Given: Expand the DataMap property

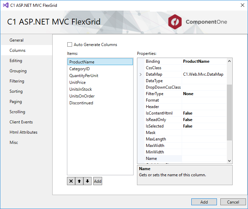Looking at the screenshot, I should pyautogui.click(x=141, y=74).
